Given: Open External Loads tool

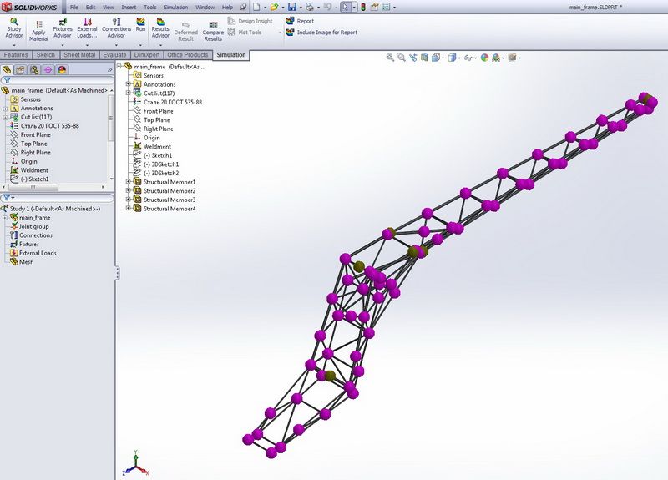Looking at the screenshot, I should pos(87,28).
